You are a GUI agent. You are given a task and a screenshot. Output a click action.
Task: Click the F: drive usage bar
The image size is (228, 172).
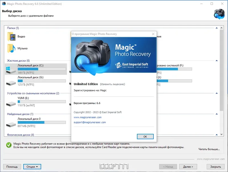pyautogui.click(x=174, y=69)
